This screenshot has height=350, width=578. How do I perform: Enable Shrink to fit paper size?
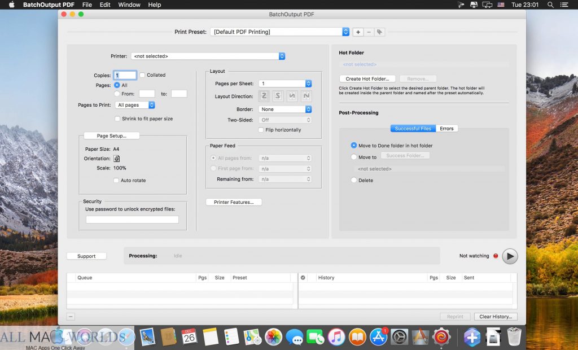click(x=117, y=119)
